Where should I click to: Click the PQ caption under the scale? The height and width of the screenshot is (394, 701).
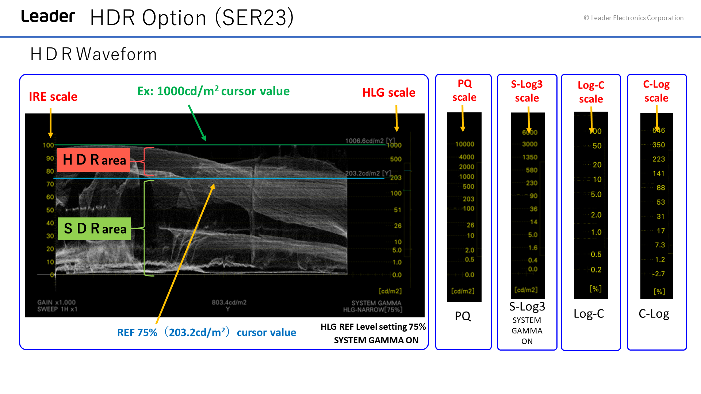point(463,316)
